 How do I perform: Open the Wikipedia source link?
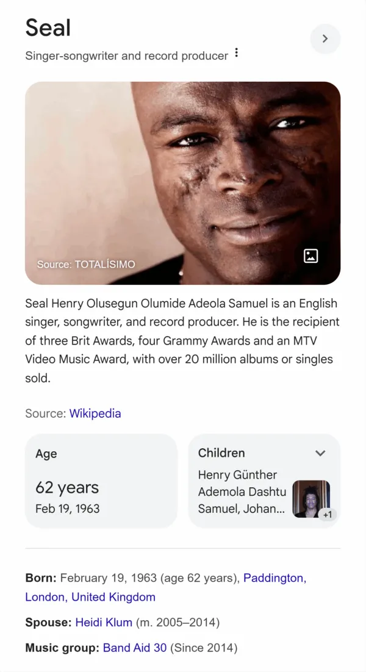click(95, 413)
